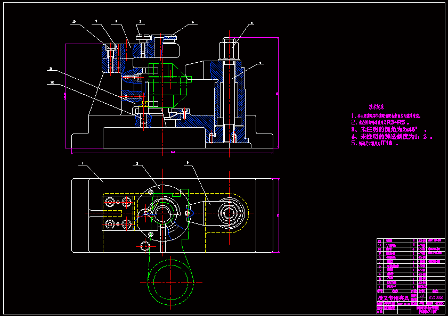Select balloon number 7 above the screw
This screenshot has width=448, height=316.
click(140, 22)
